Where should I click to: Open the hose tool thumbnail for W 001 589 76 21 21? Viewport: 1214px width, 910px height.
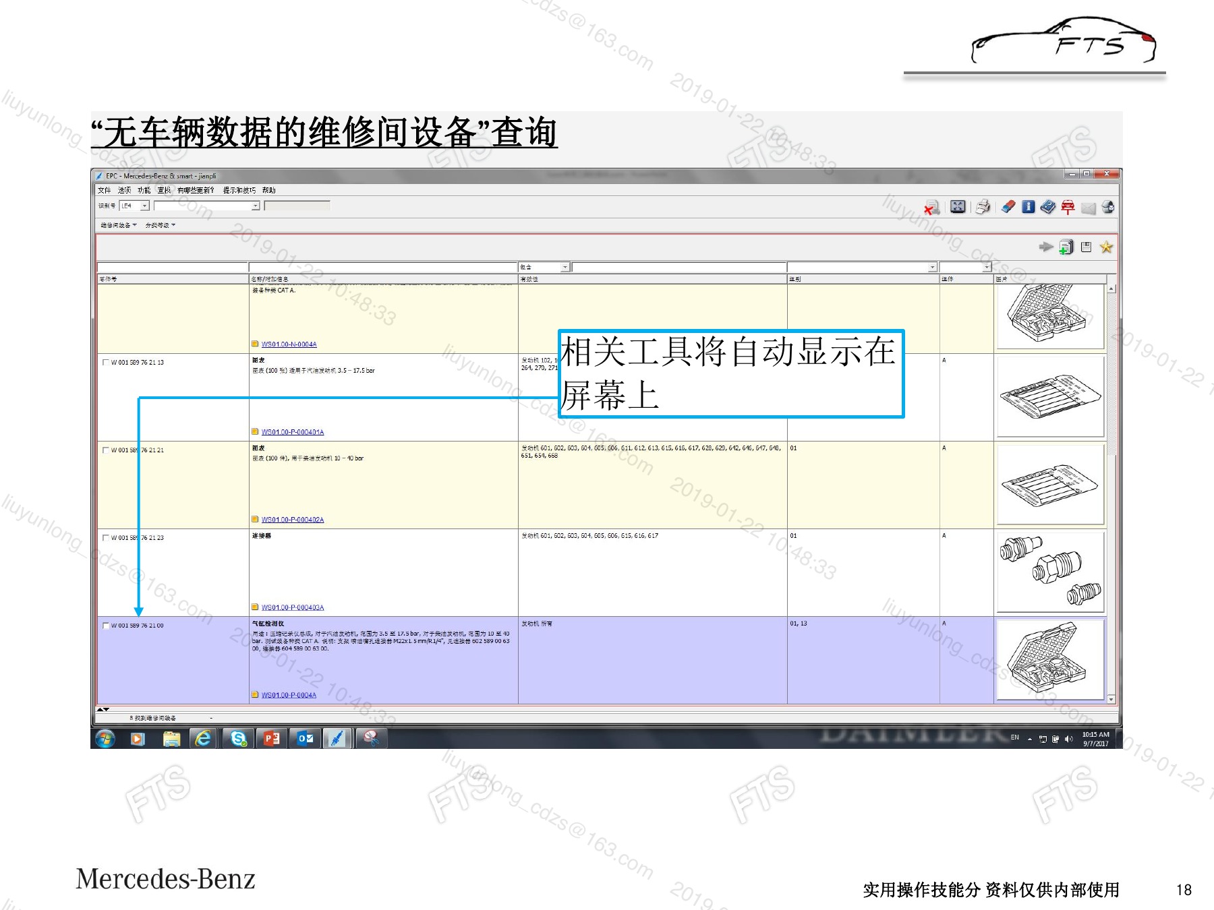[1050, 484]
